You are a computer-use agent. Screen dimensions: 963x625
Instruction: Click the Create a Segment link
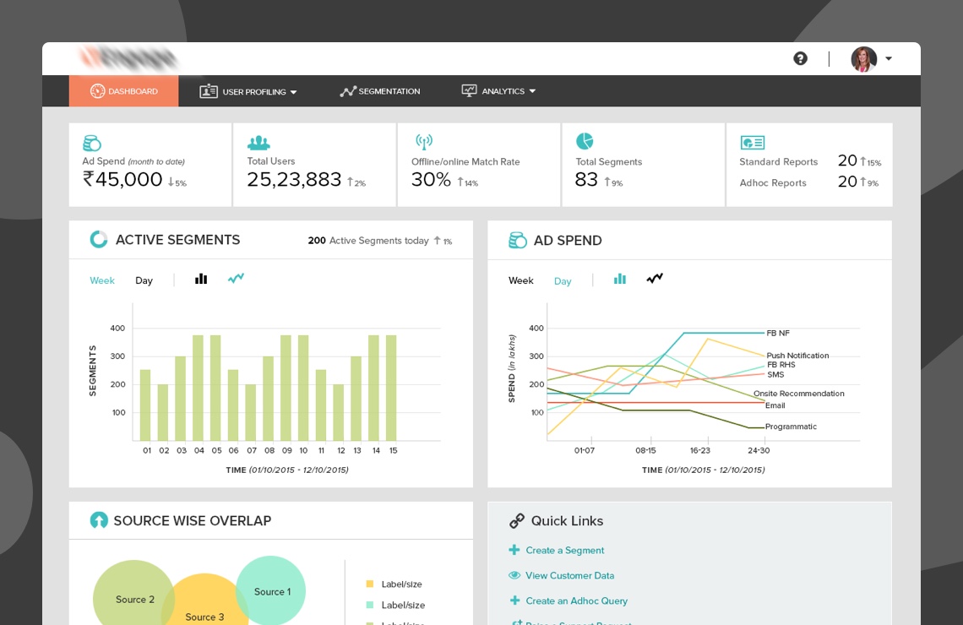click(x=564, y=551)
